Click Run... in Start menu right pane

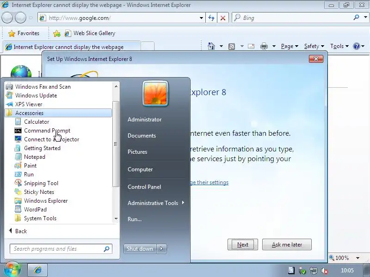[135, 219]
